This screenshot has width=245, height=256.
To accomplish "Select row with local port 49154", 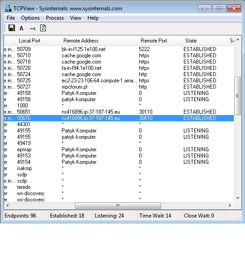I will click(119, 162).
